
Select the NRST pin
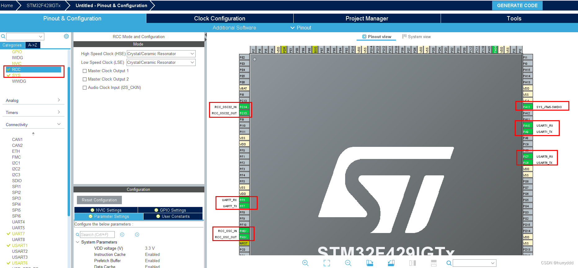(244, 243)
